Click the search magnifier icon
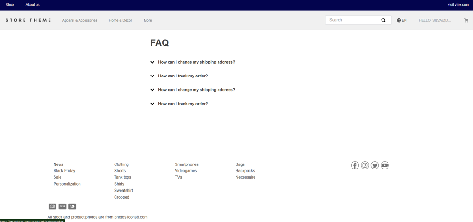 tap(383, 20)
